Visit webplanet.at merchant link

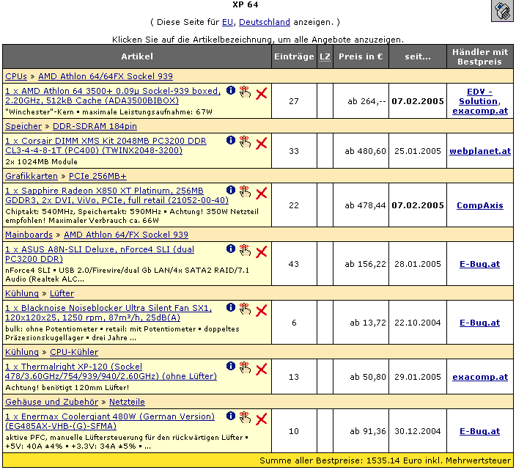point(480,151)
